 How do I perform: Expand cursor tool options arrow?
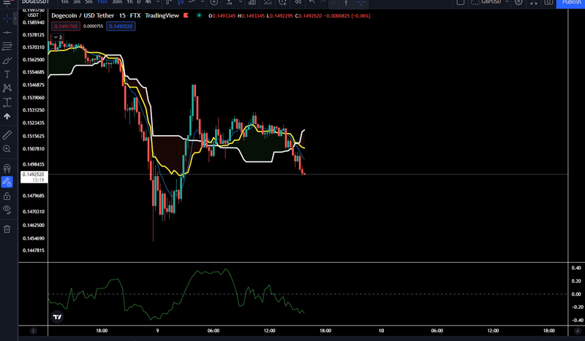coord(15,18)
